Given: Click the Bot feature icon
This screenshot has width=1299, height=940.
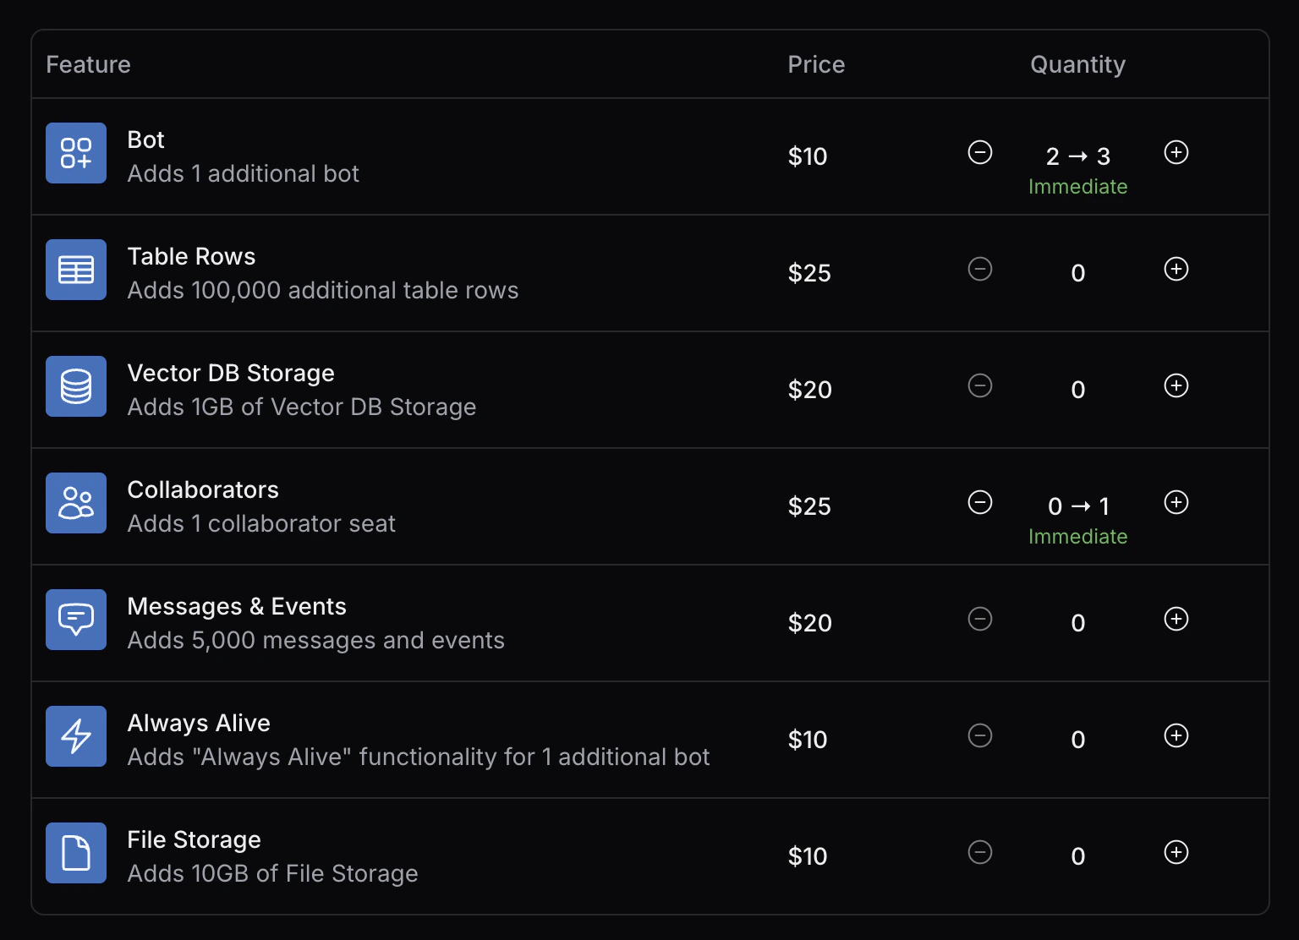Looking at the screenshot, I should [x=76, y=153].
